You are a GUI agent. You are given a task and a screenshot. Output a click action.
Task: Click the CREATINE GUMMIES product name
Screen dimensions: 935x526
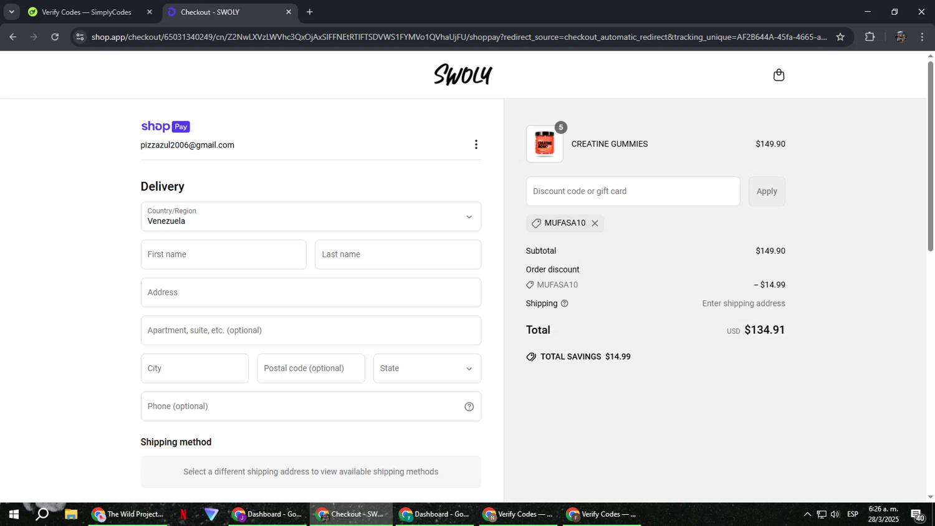click(x=610, y=144)
